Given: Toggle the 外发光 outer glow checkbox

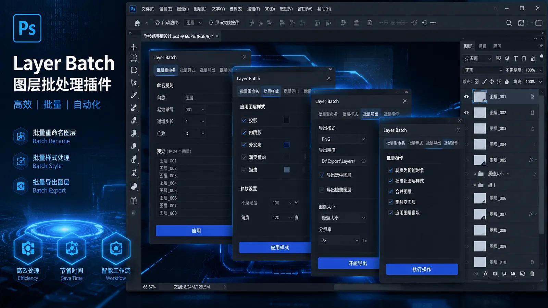Looking at the screenshot, I should [244, 145].
